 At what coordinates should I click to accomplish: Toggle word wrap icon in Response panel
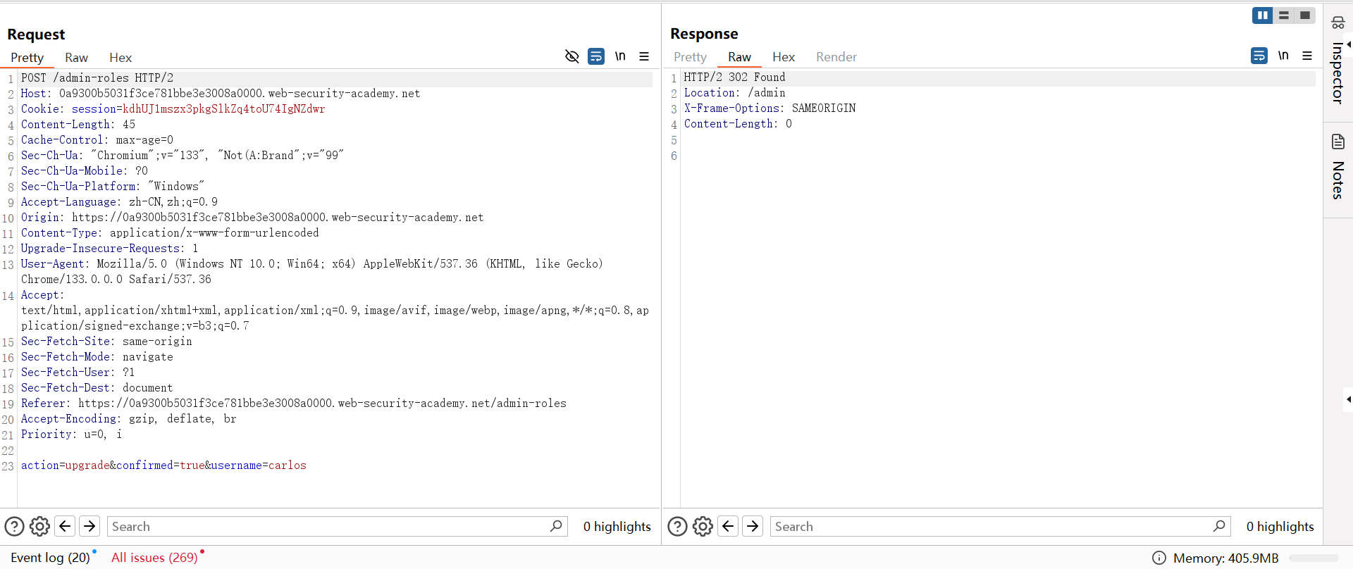point(1259,56)
